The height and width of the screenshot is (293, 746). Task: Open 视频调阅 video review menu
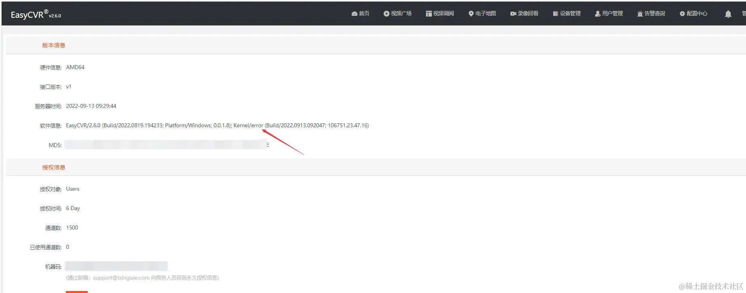tap(440, 14)
